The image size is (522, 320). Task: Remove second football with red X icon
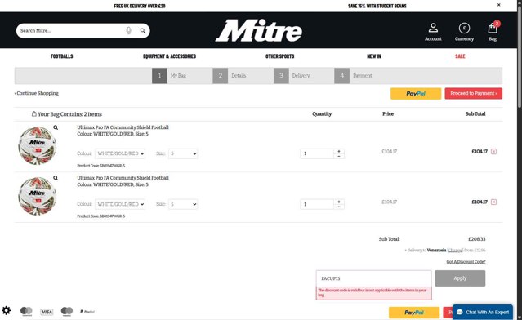pos(493,202)
